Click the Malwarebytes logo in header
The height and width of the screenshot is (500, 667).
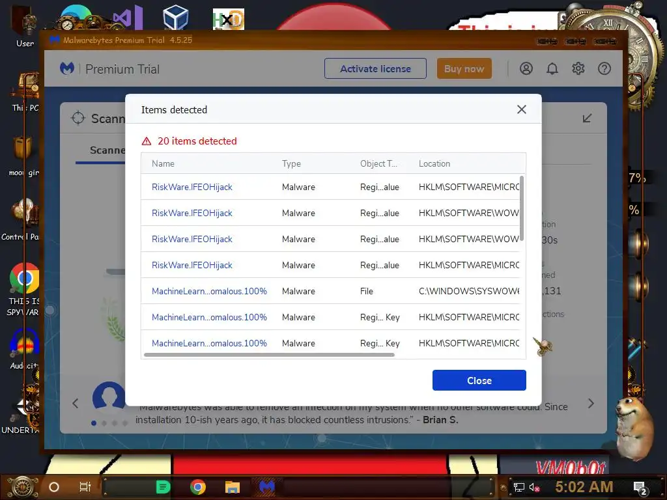(x=67, y=68)
